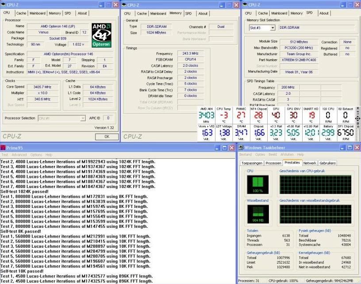Click the Name field AMD Opteron 146 (UP)
The width and height of the screenshot is (361, 284).
58,26
